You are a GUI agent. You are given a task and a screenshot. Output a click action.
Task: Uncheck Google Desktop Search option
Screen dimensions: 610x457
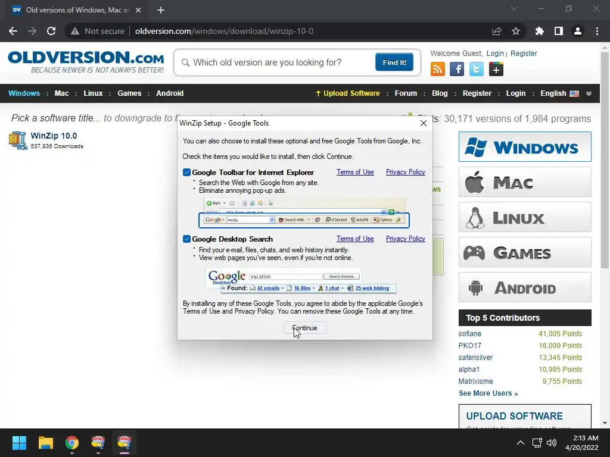click(x=186, y=239)
